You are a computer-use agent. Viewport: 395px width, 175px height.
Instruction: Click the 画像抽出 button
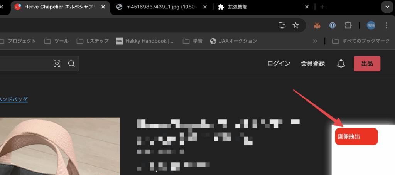tap(356, 136)
